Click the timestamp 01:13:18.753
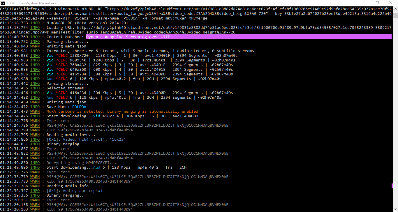Image resolution: width=398 pixels, height=212 pixels. coord(14,23)
